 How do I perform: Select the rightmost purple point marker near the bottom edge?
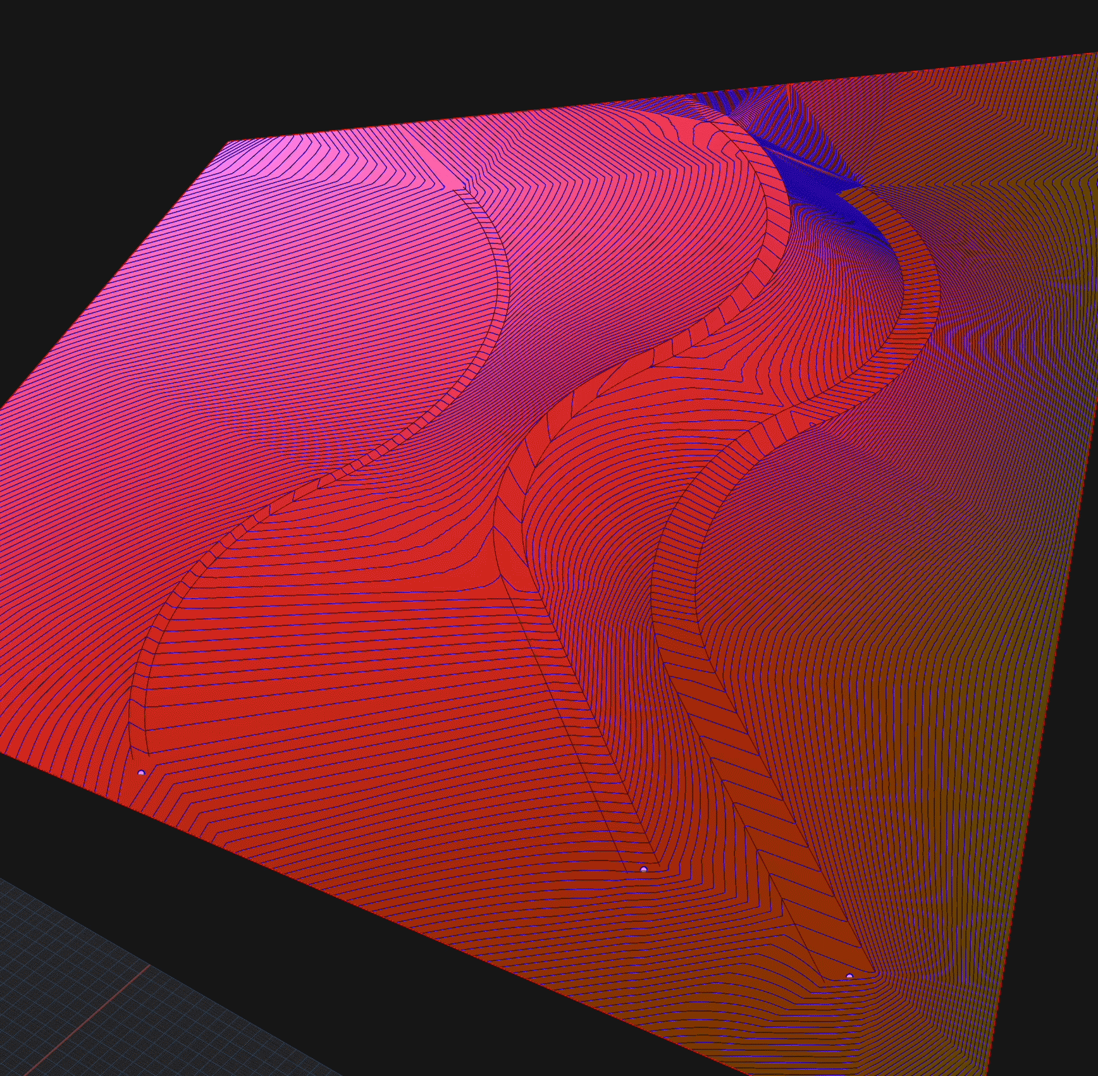849,976
